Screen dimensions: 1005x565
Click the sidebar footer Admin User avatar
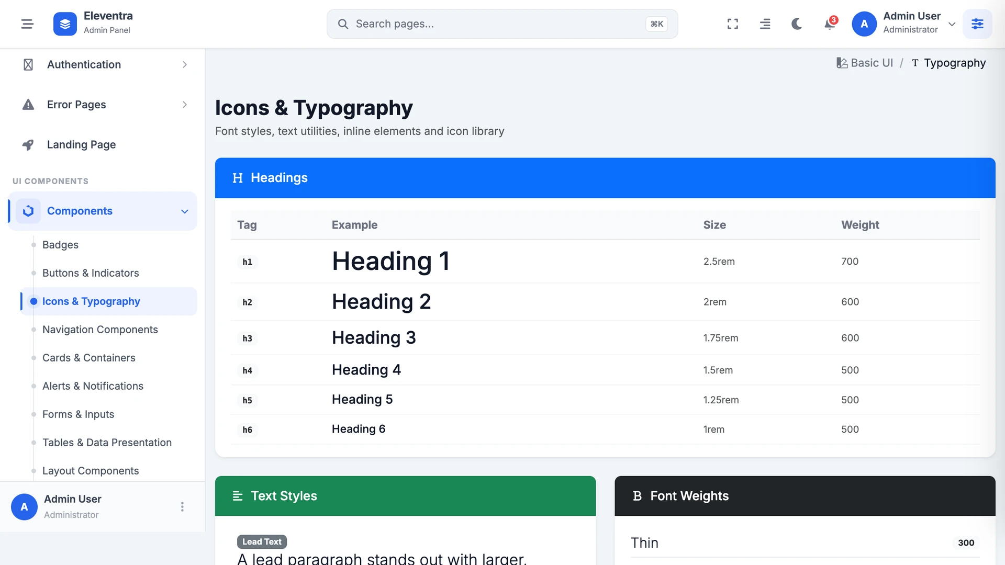(x=24, y=506)
